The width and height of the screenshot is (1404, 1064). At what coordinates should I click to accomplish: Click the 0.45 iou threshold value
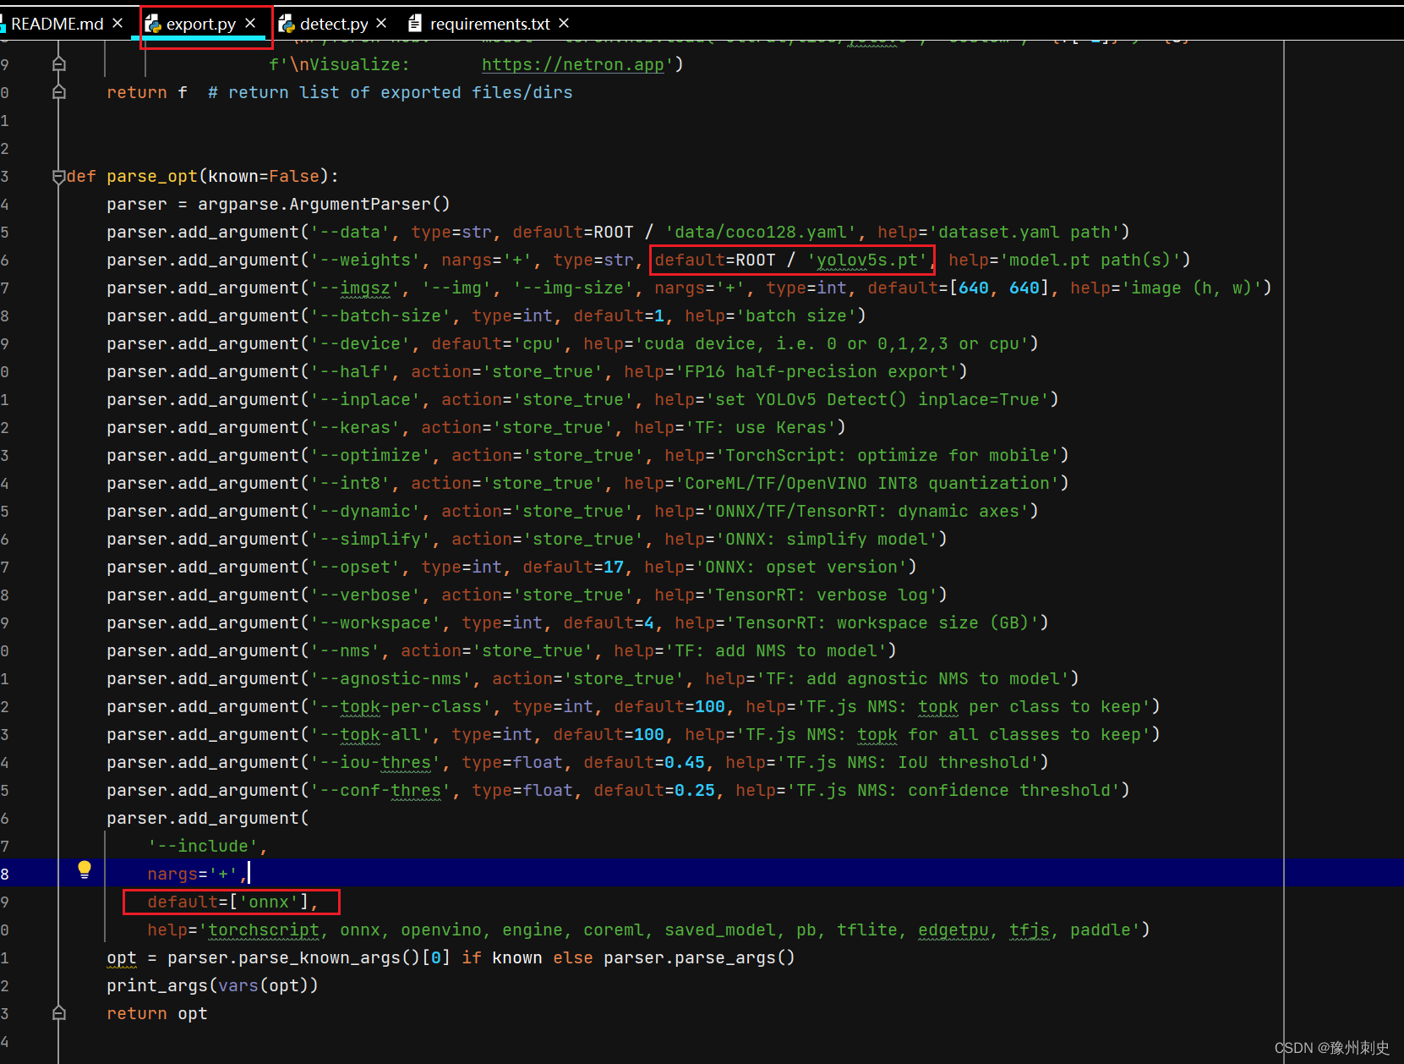coord(685,762)
